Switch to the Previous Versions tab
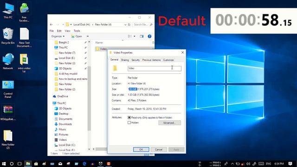The image size is (297, 167). (151, 60)
